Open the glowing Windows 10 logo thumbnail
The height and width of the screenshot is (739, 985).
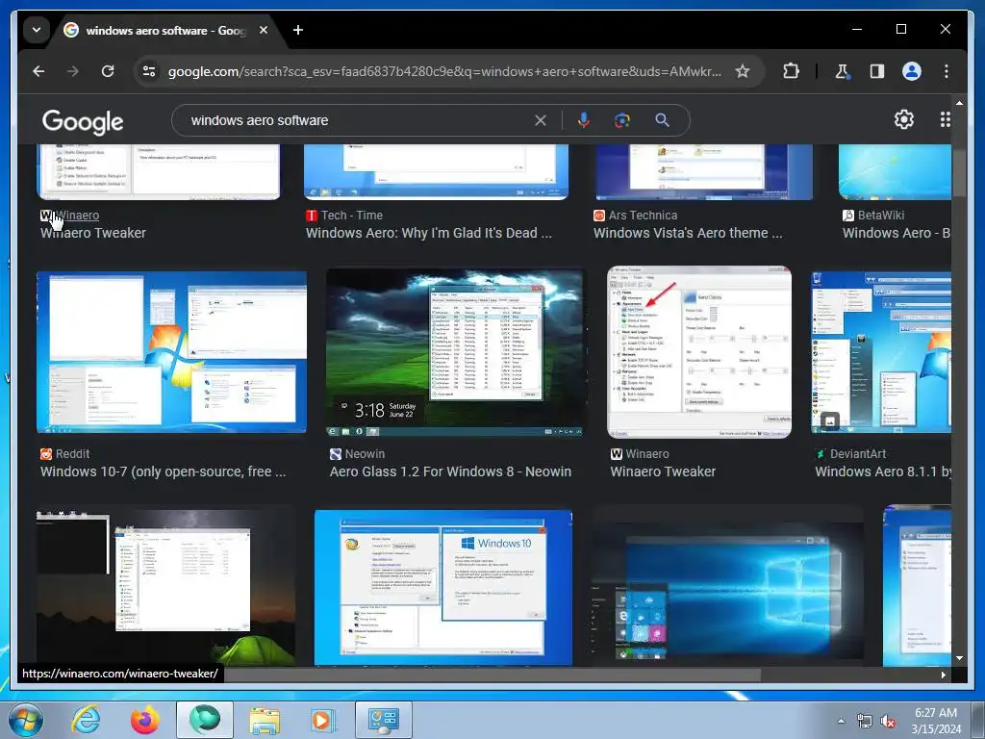pos(727,593)
